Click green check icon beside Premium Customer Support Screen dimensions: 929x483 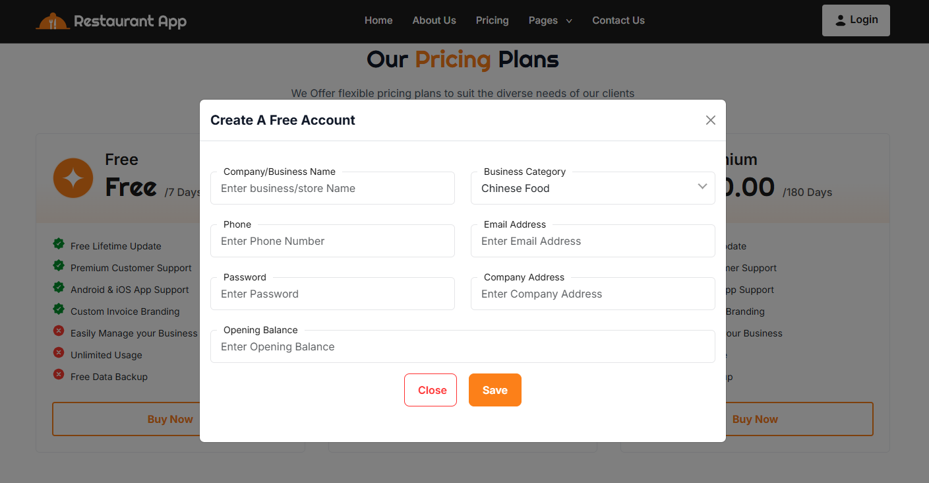59,266
